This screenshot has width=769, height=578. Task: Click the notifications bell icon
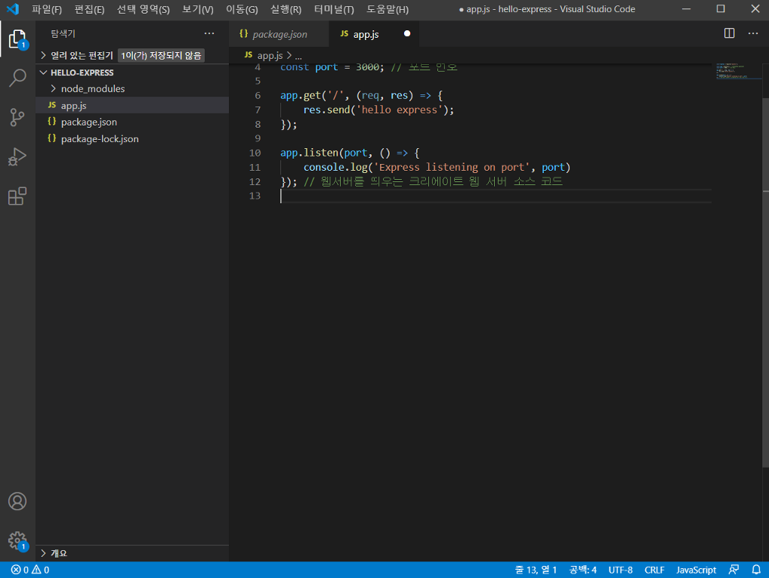pos(756,570)
